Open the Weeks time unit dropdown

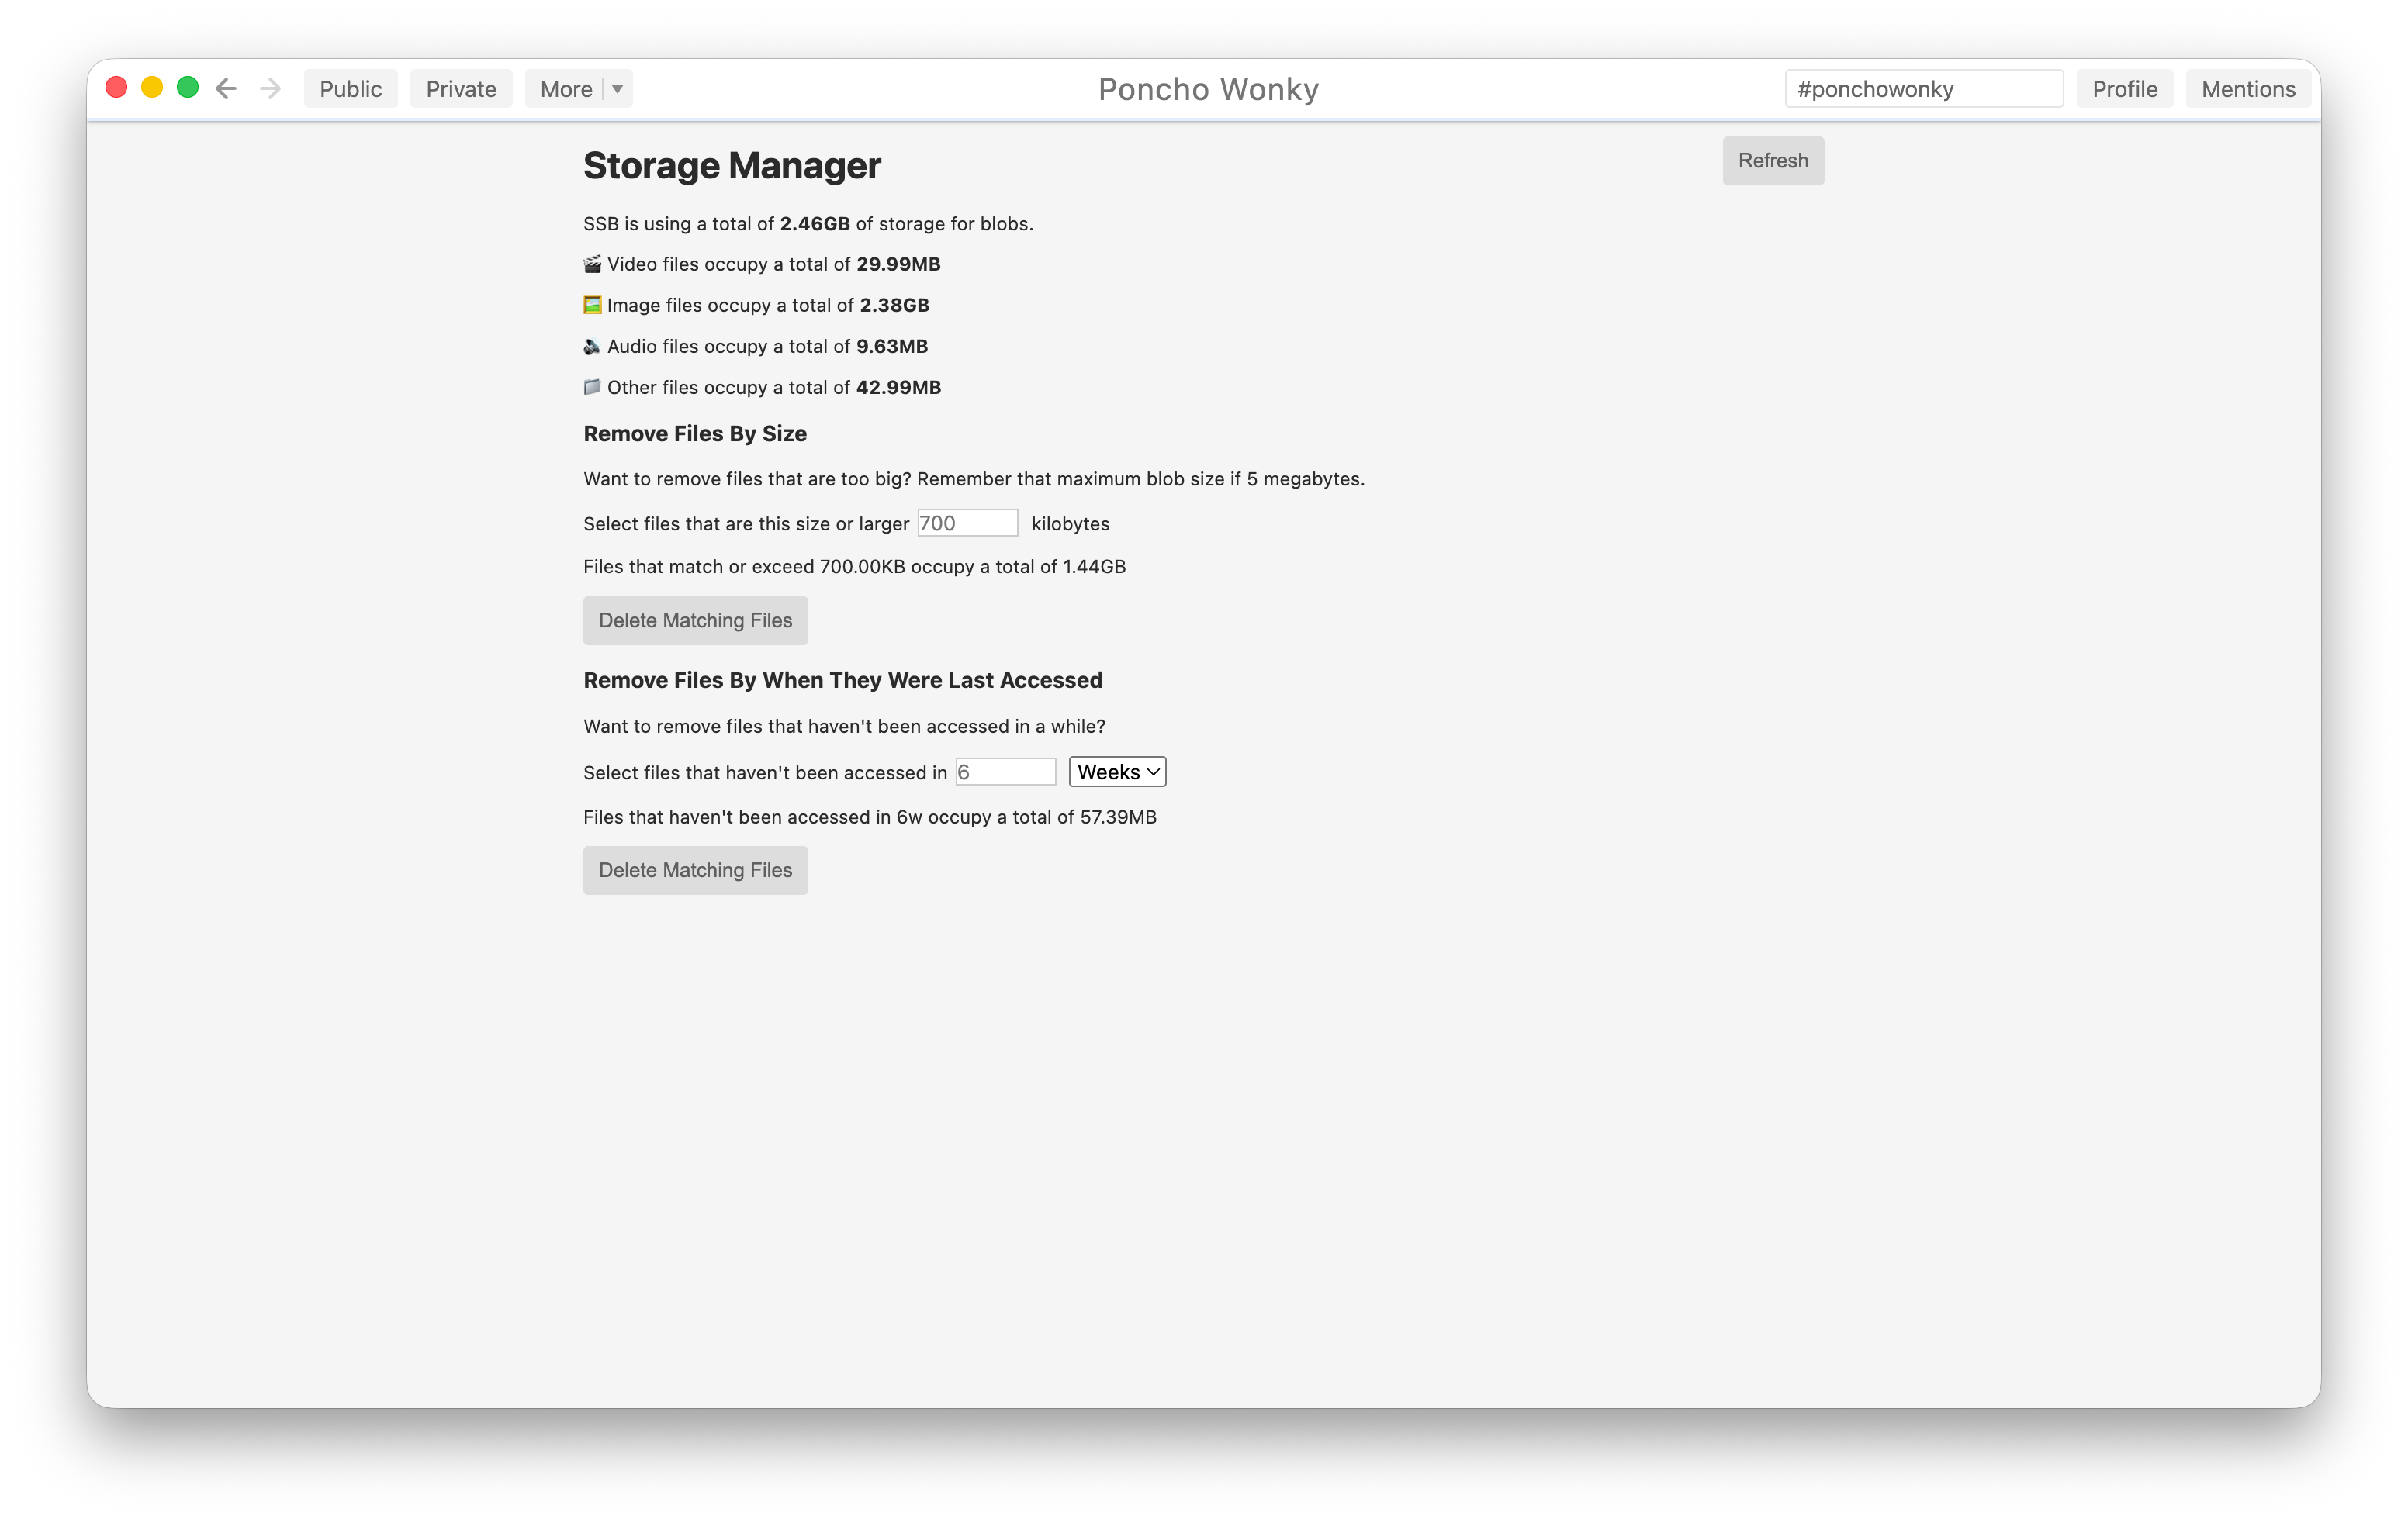pos(1117,772)
